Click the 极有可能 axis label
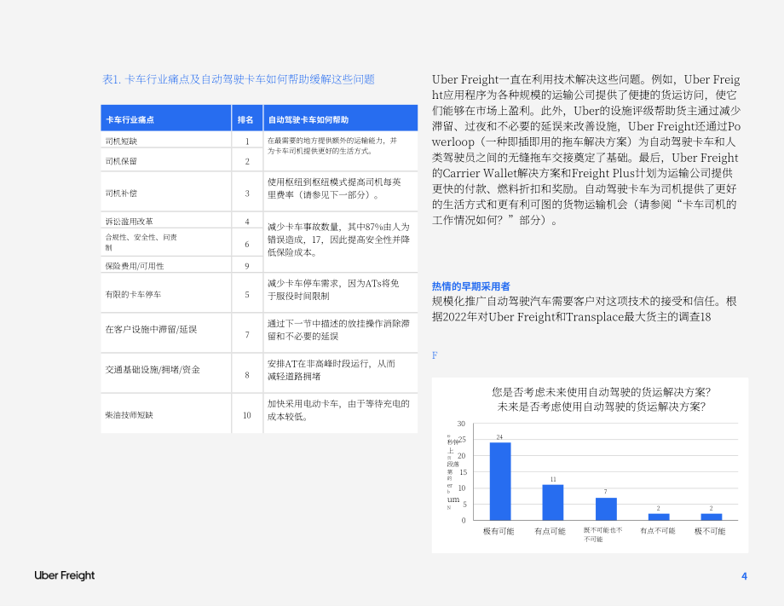This screenshot has height=606, width=784. coord(499,531)
